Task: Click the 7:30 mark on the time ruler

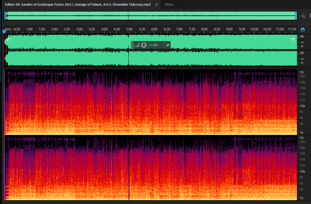Action: pyautogui.click(x=192, y=29)
